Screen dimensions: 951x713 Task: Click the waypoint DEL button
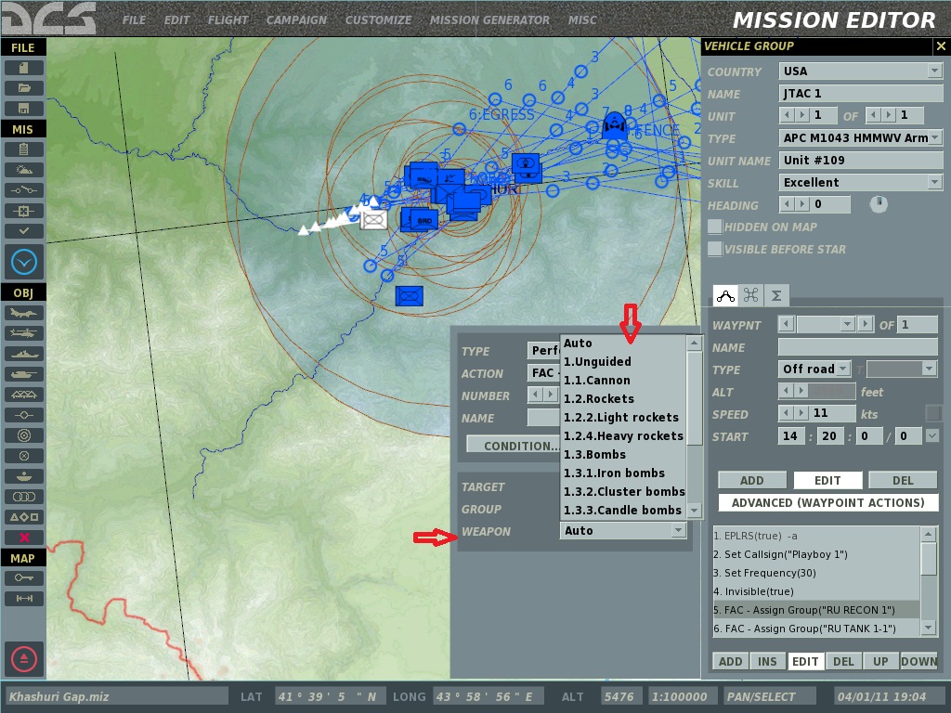[x=903, y=480]
